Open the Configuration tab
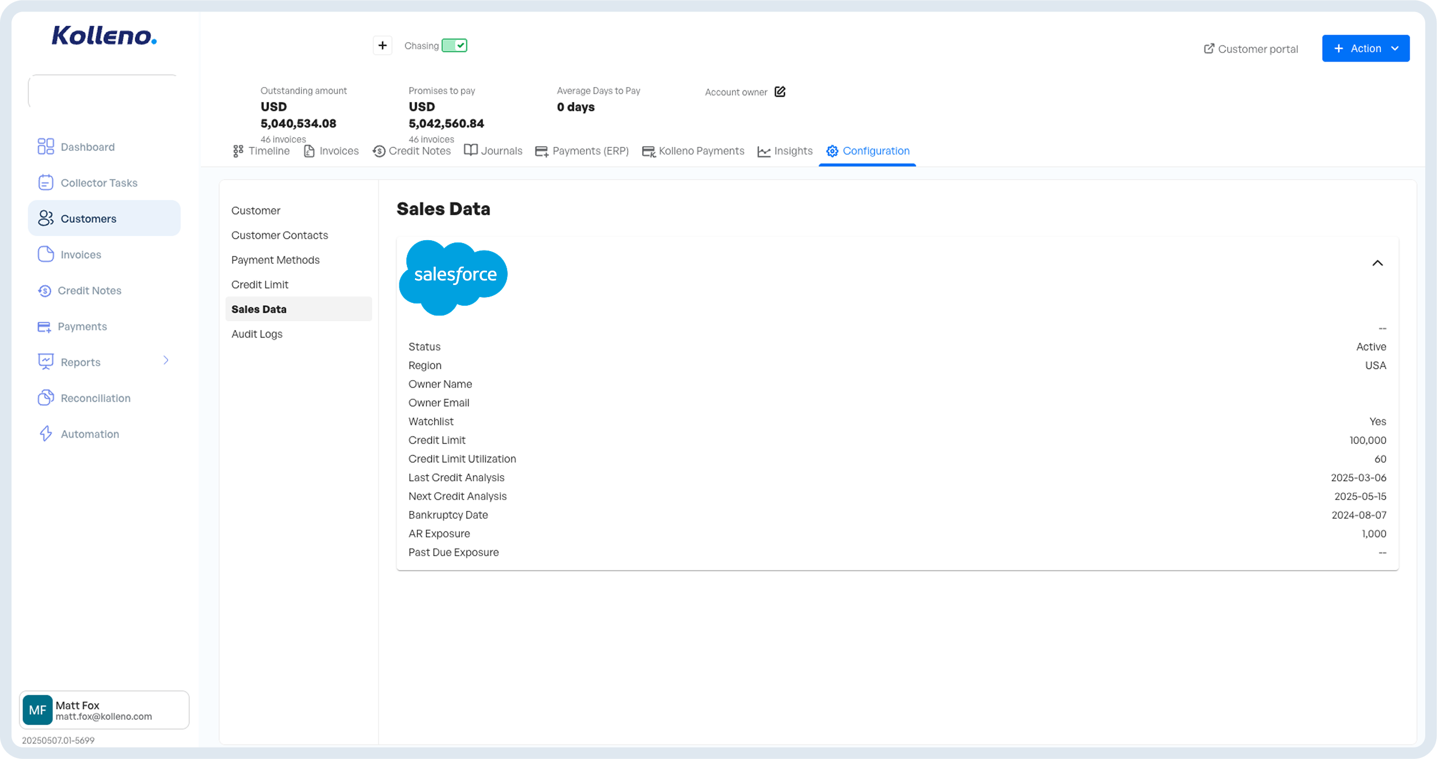The image size is (1446, 759). (867, 150)
